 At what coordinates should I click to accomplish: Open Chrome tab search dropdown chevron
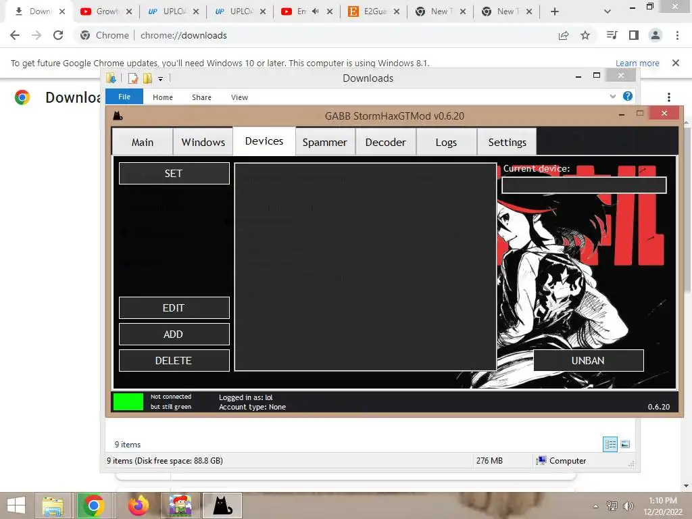(608, 11)
